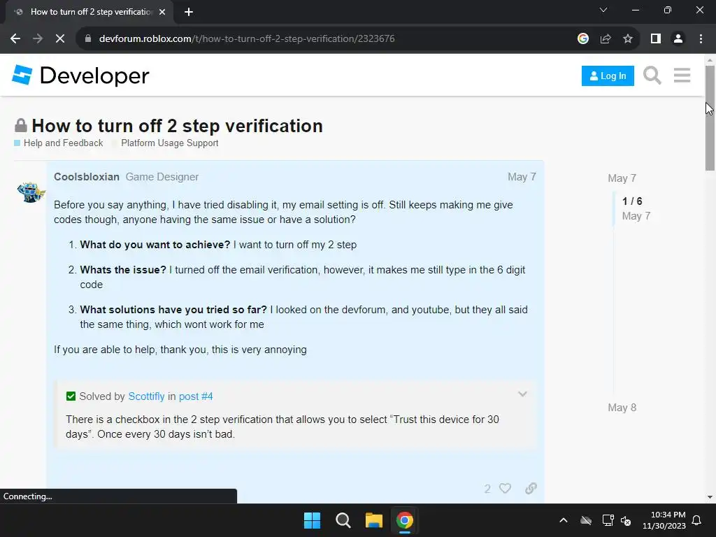Screen dimensions: 716x537
Task: Close the 2 step verification tab
Action: [x=162, y=12]
